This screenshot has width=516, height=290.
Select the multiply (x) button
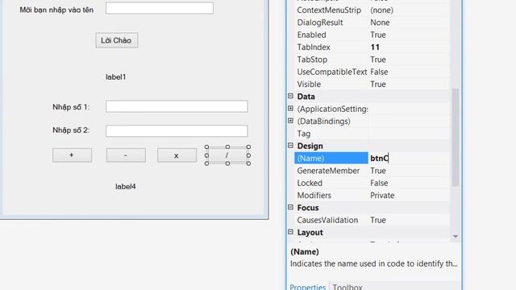pos(177,155)
